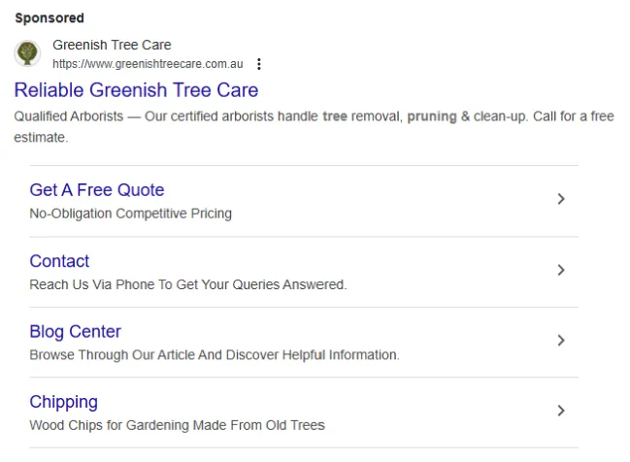Click the bold word pruning in description
The height and width of the screenshot is (462, 630).
431,117
